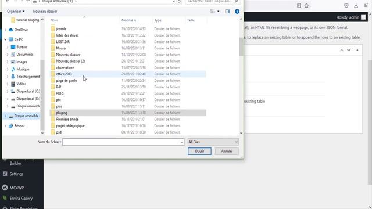The image size is (372, 209).
Task: Collapse the Ce PC node
Action: click(5, 39)
